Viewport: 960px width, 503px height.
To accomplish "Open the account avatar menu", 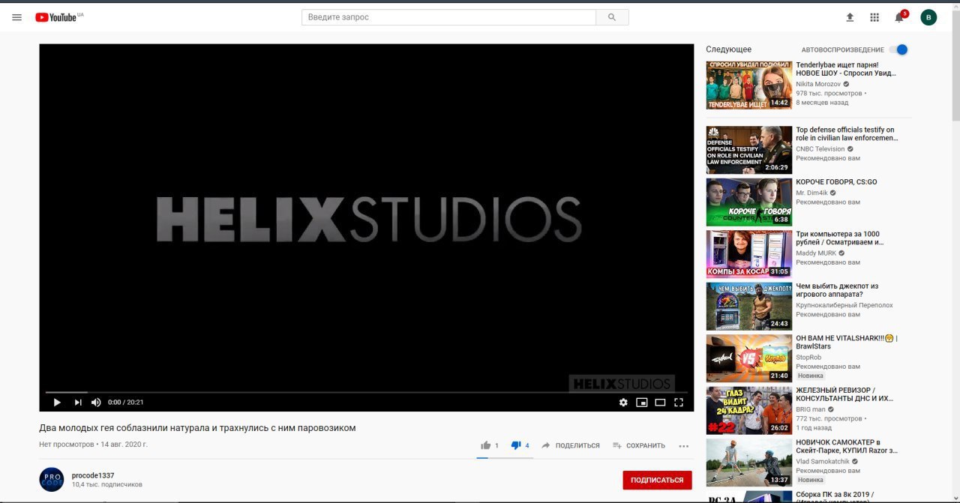I will point(928,17).
